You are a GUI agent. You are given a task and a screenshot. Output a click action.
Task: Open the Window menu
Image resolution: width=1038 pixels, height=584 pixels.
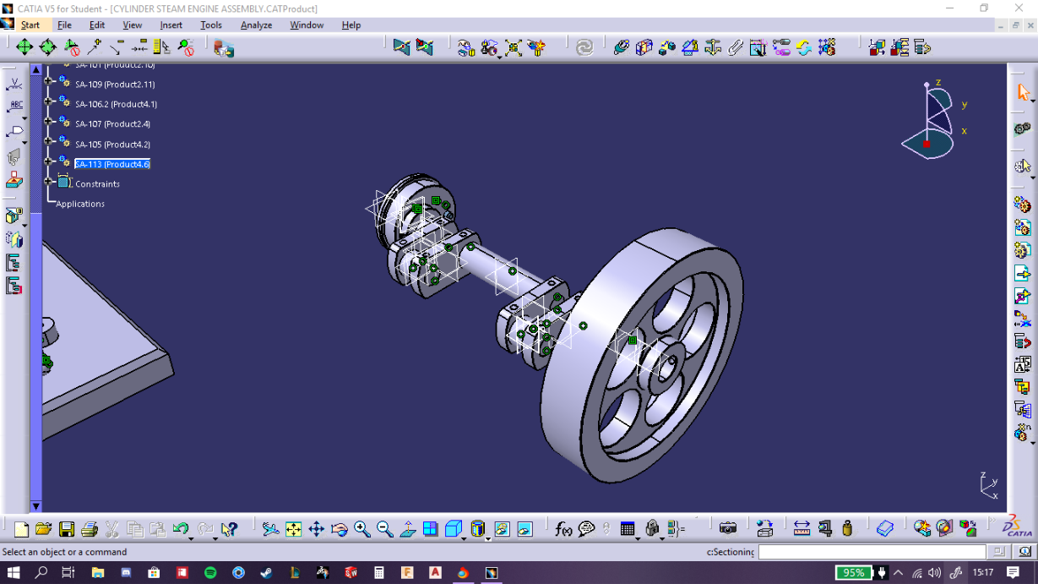(307, 25)
